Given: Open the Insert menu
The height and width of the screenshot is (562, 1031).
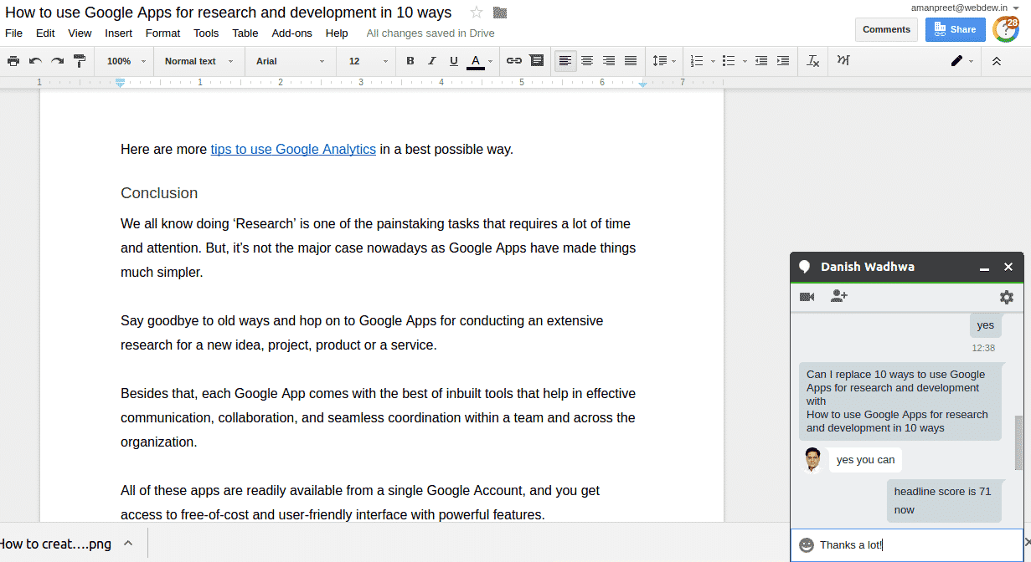Looking at the screenshot, I should [x=118, y=33].
